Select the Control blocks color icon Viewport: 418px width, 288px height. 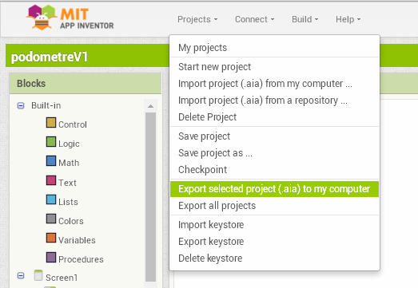click(x=51, y=123)
